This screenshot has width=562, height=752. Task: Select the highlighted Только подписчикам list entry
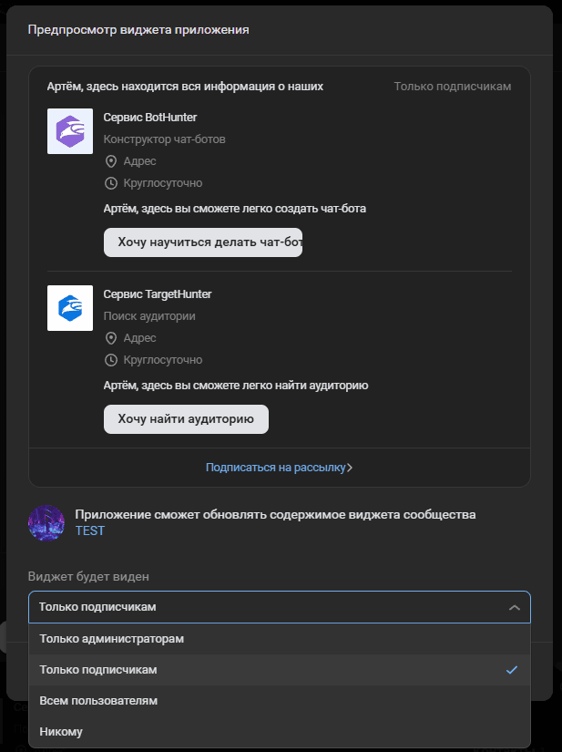pyautogui.click(x=94, y=669)
